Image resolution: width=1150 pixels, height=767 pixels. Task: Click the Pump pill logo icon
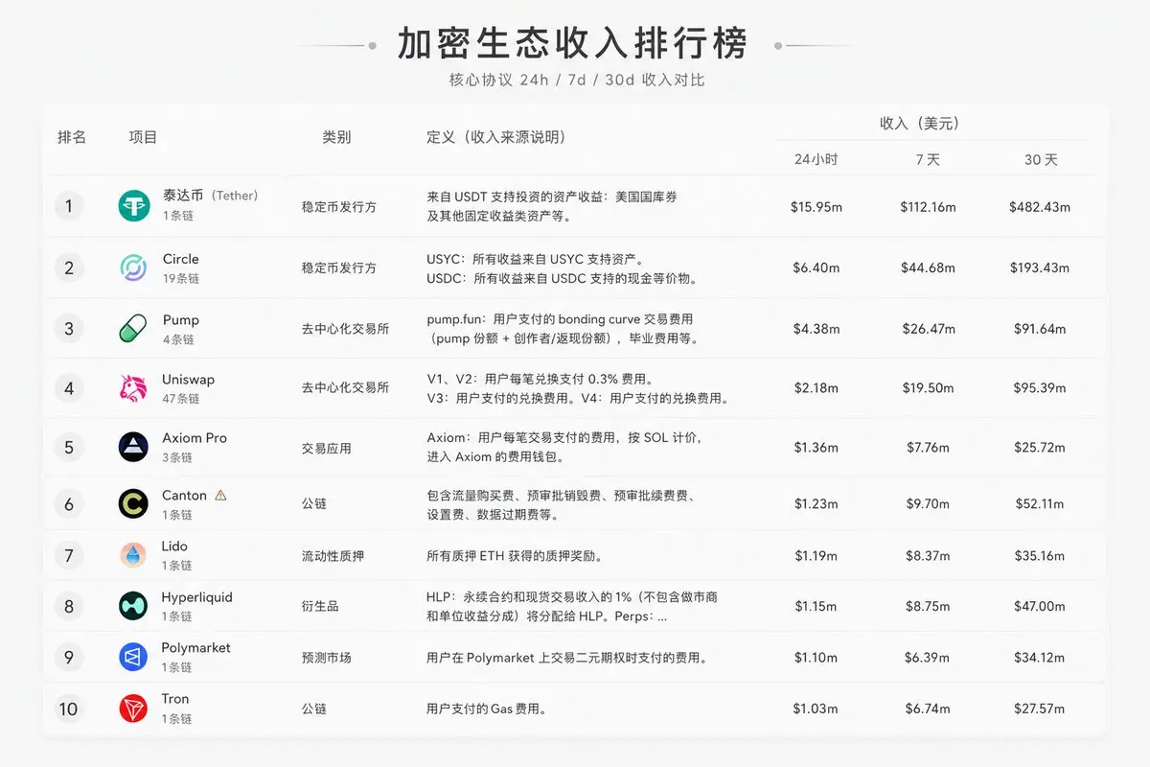(134, 329)
